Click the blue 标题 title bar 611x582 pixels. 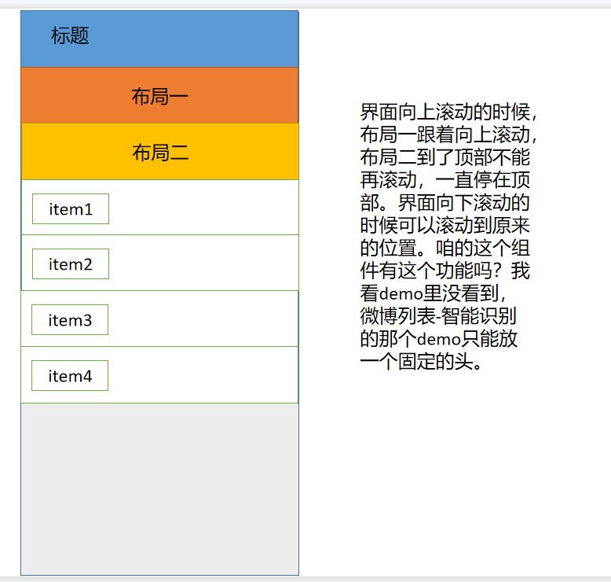click(159, 39)
